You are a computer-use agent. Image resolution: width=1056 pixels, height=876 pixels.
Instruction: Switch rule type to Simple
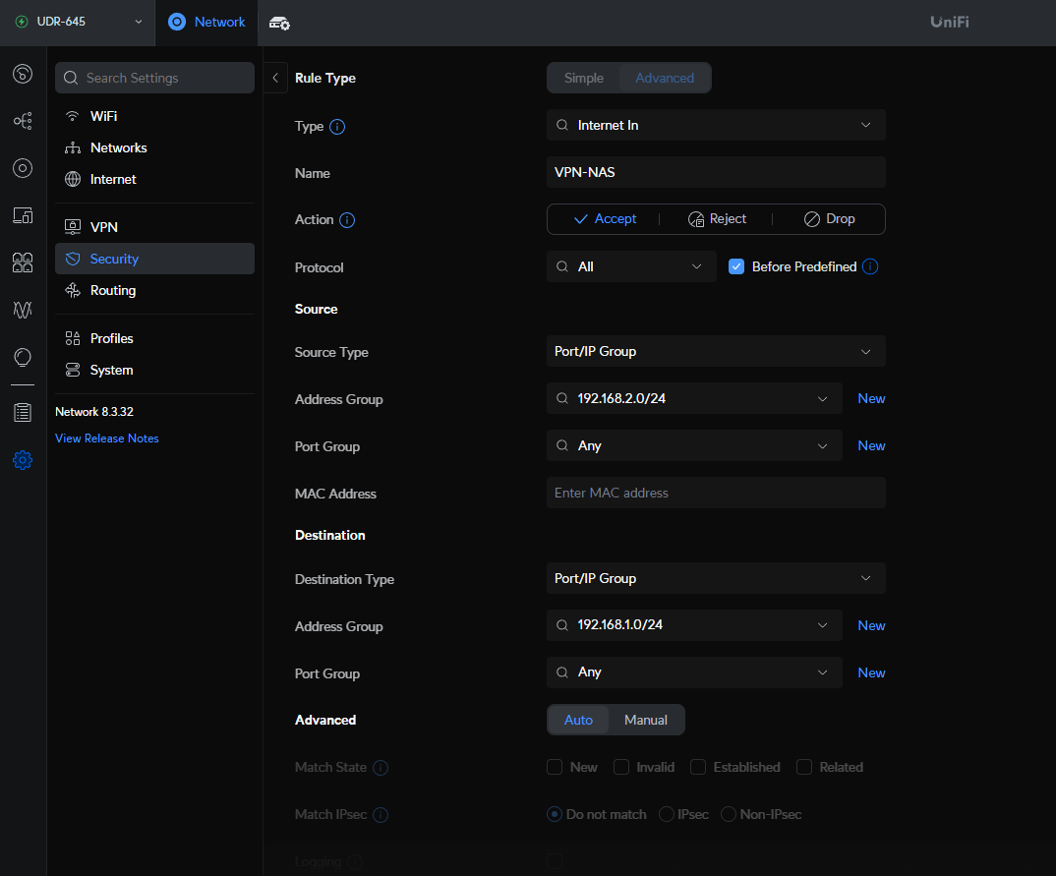(583, 78)
